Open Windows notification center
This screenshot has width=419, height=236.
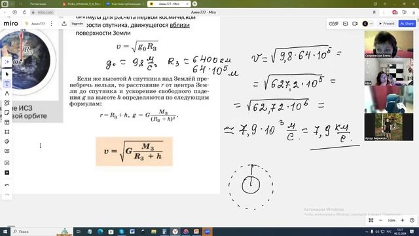[412, 231]
